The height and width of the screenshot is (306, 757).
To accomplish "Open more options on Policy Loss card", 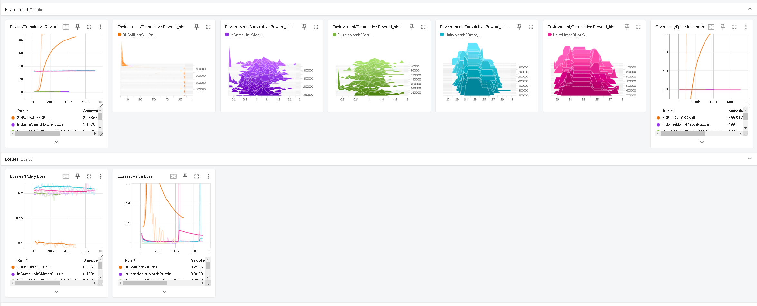I will click(x=101, y=176).
